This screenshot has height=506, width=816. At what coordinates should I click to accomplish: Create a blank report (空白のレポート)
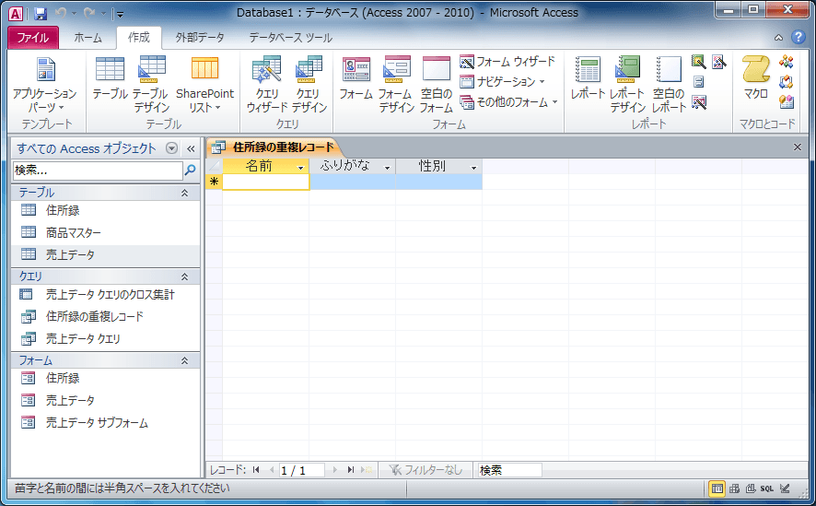pyautogui.click(x=669, y=85)
